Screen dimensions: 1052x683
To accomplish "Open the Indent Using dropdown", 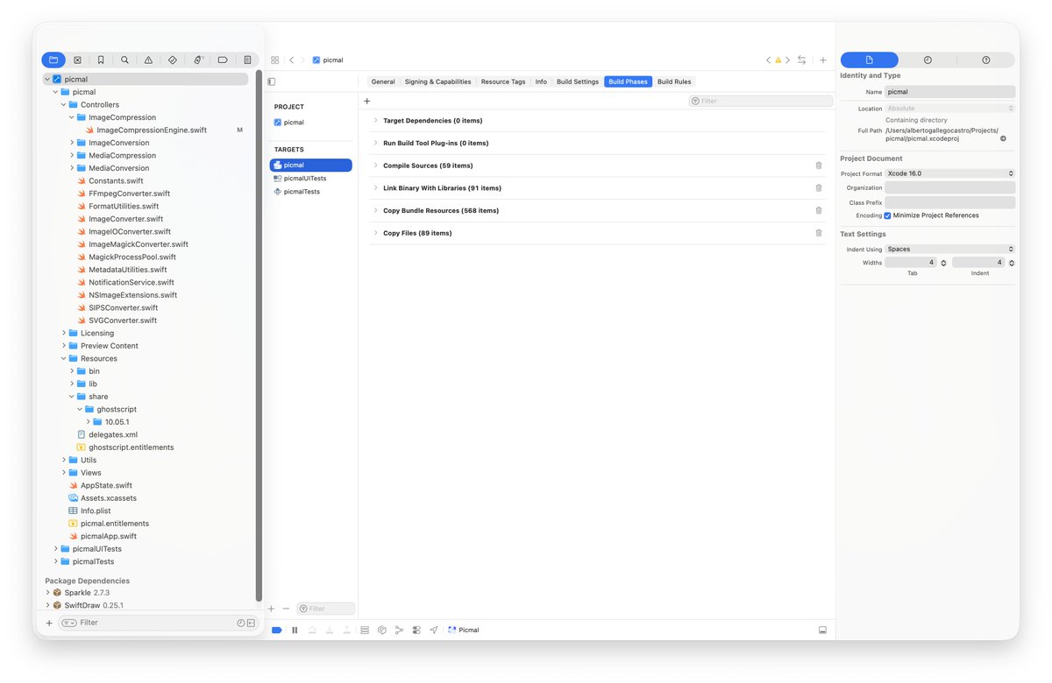I will tap(950, 250).
